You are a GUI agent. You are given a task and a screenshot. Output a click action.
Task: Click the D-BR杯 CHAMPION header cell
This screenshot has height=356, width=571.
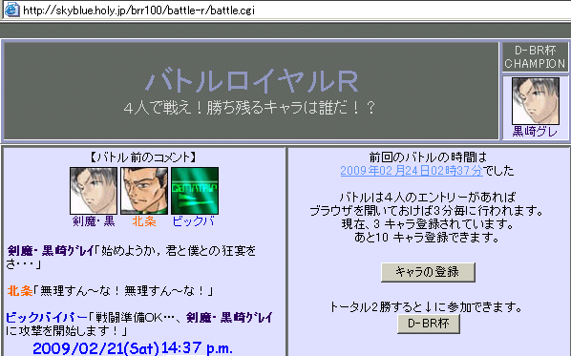536,57
